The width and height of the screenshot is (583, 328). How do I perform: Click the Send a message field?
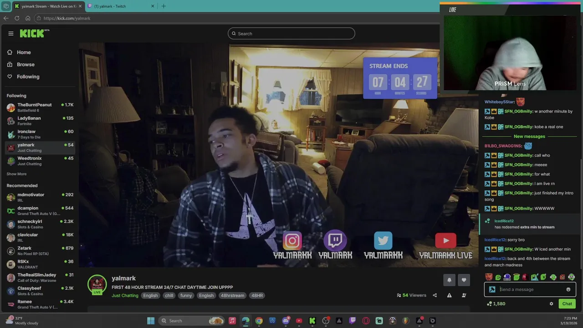pos(531,289)
